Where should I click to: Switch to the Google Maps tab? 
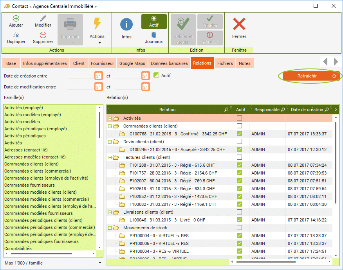click(132, 63)
